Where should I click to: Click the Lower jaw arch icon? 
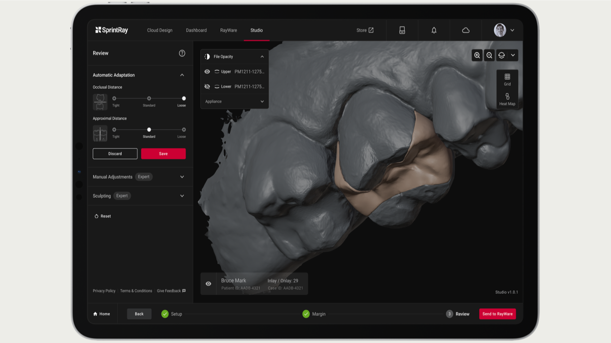(x=217, y=87)
